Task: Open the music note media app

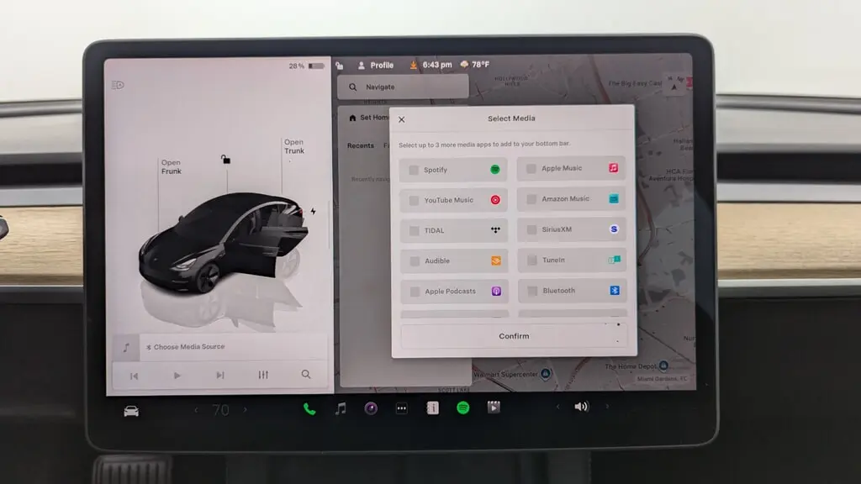Action: 341,409
